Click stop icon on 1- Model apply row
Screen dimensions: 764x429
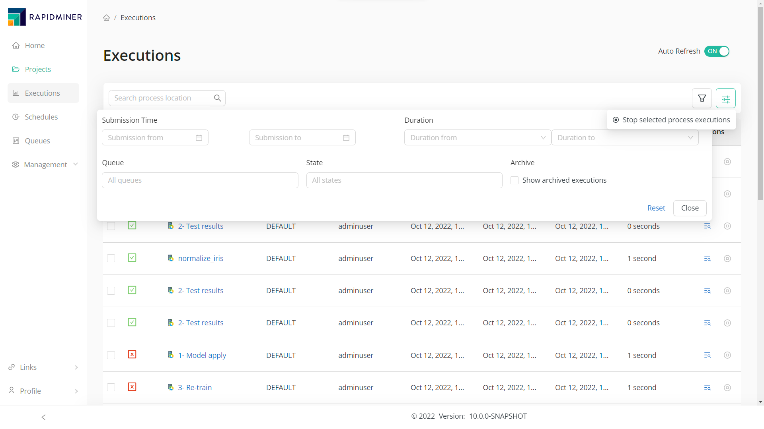(x=727, y=355)
